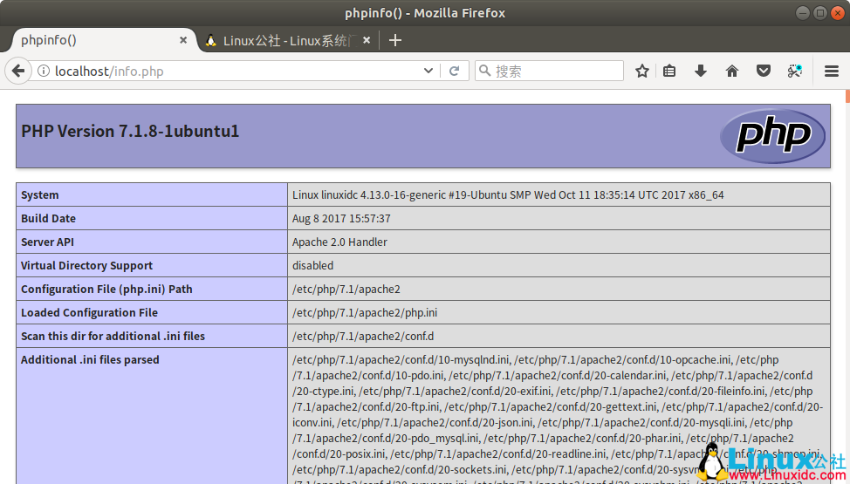Image resolution: width=850 pixels, height=484 pixels.
Task: Click the page vertical scrollbar thumb
Action: [847, 97]
